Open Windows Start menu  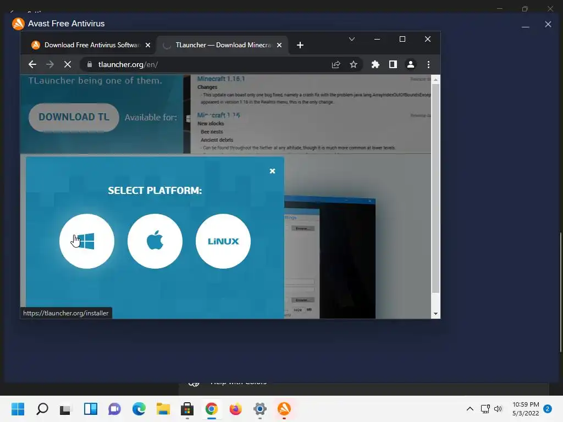[18, 409]
